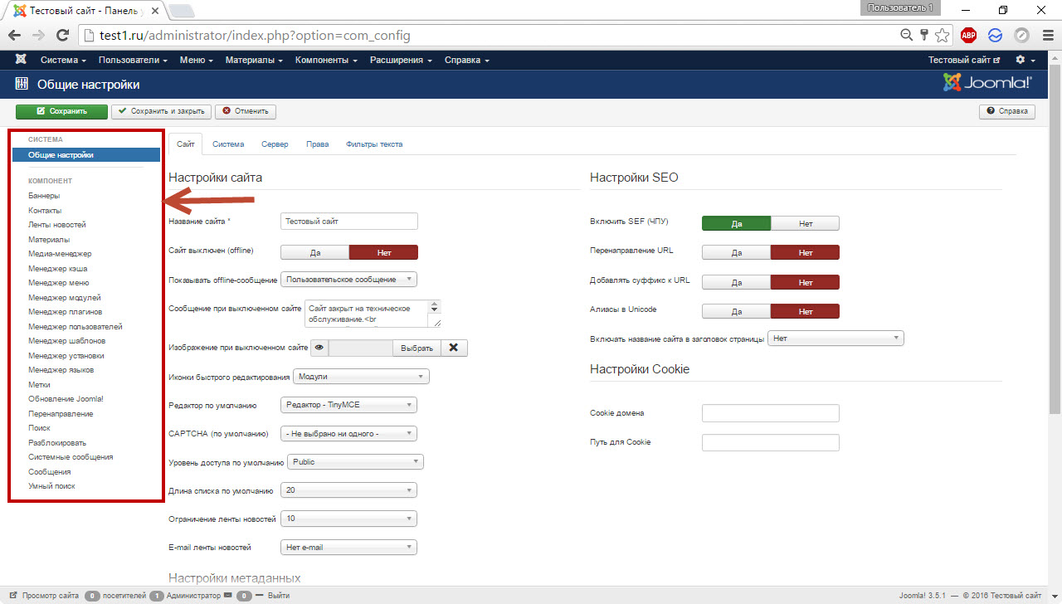Click the Joomla logo icon in the top menu
The width and height of the screenshot is (1062, 604).
coord(21,60)
